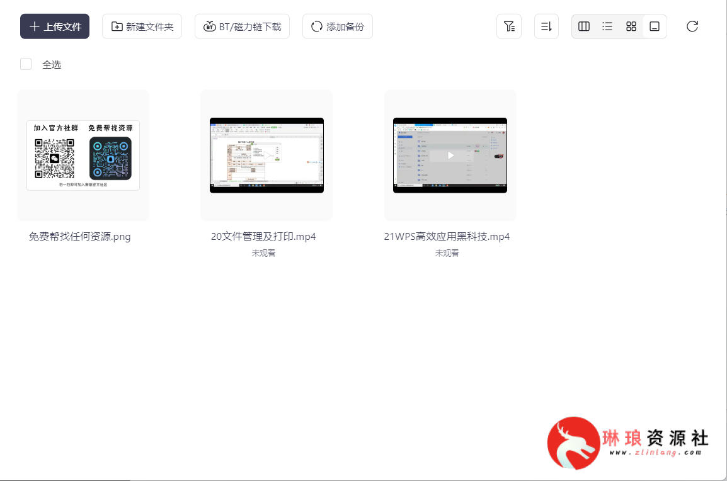Tick the 全选 select-all checkbox
Screen dimensions: 727x481
[26, 64]
